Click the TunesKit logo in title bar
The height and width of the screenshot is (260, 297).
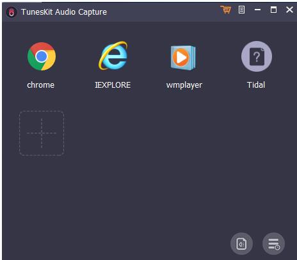tap(12, 12)
